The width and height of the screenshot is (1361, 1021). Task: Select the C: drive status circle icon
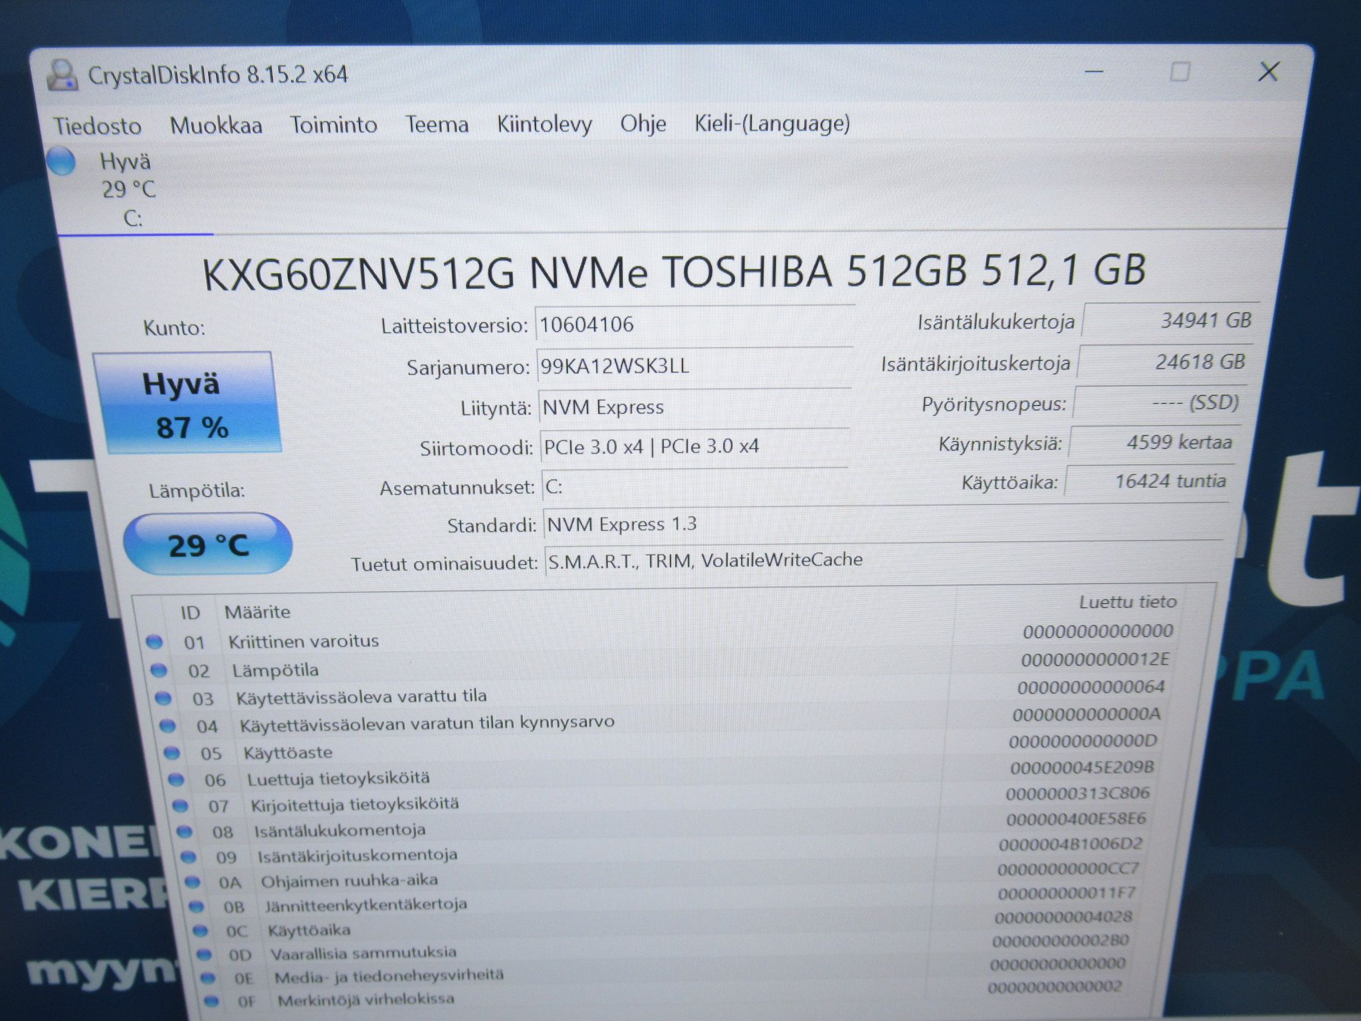(x=62, y=162)
